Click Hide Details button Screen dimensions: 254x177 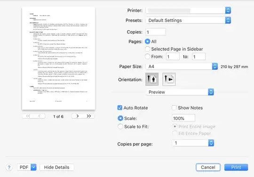coord(57,167)
